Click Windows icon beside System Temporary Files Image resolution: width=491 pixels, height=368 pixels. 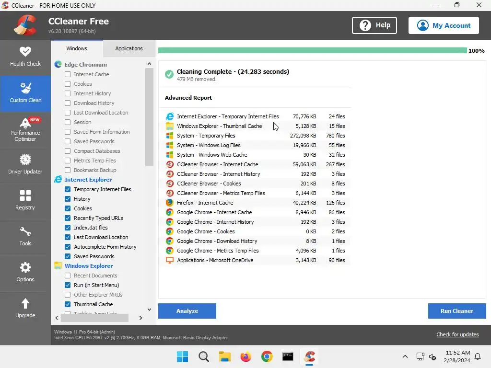169,136
